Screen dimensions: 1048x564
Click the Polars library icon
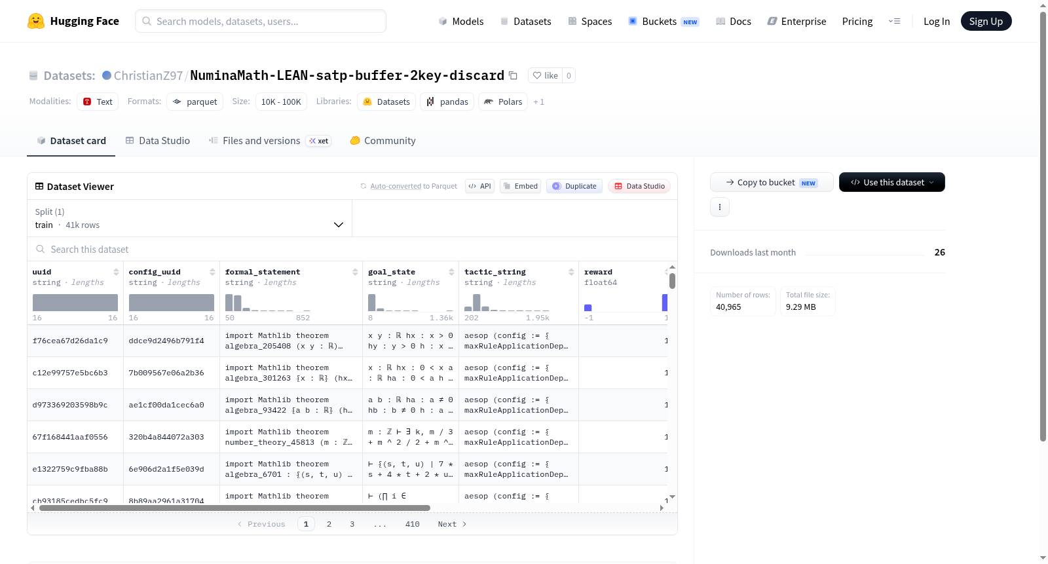point(489,102)
